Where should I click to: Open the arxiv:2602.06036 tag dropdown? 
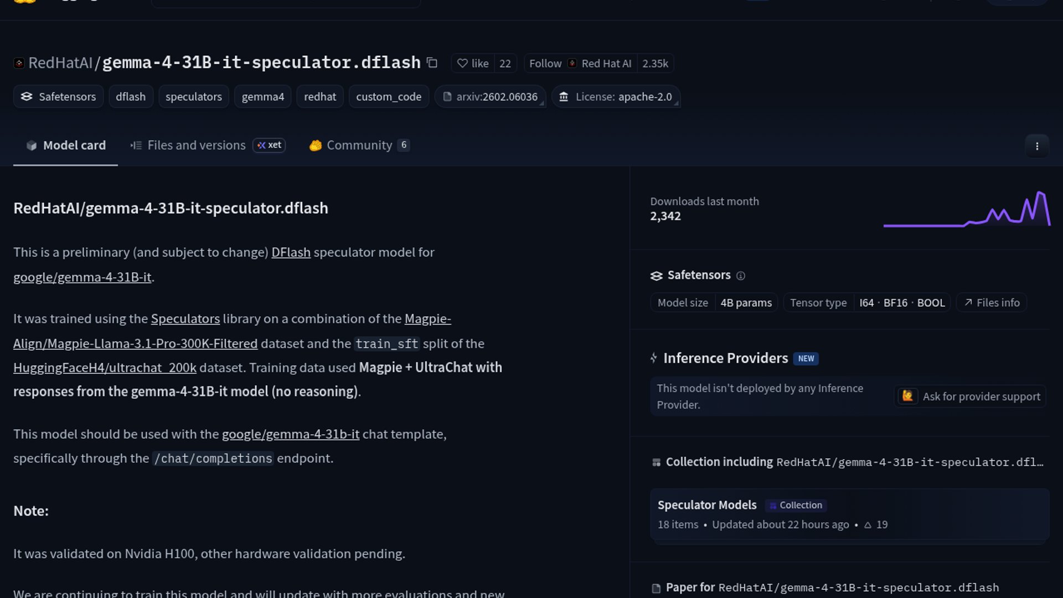coord(490,97)
